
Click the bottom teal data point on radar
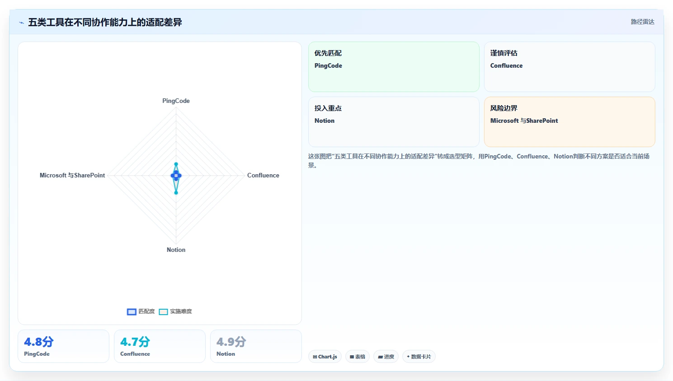click(176, 193)
